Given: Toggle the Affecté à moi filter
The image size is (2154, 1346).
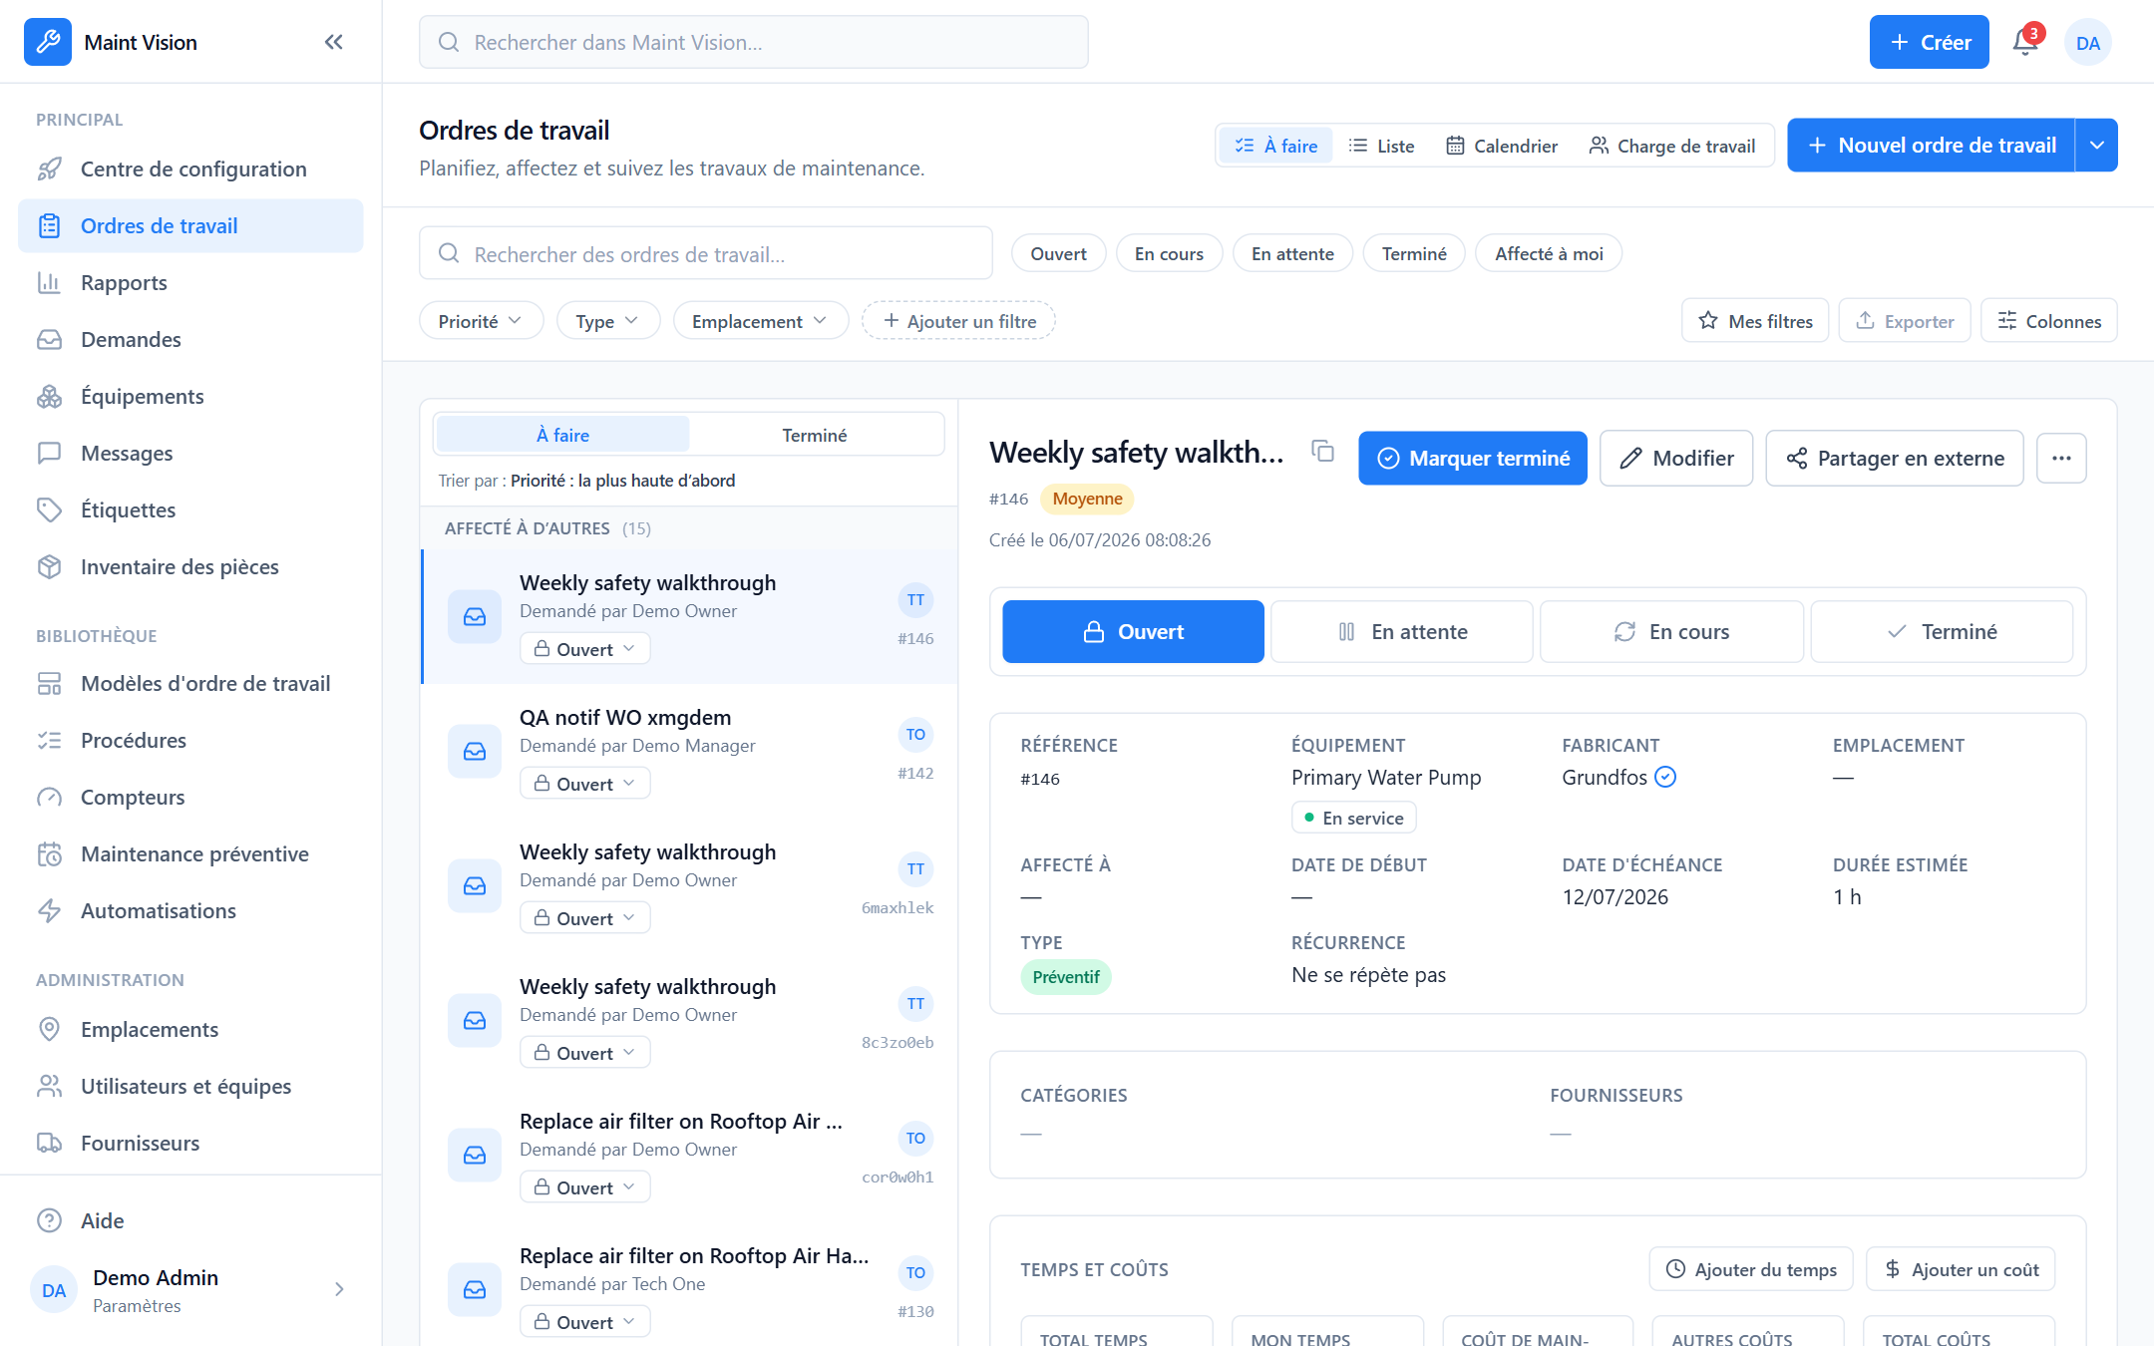Looking at the screenshot, I should [x=1549, y=253].
